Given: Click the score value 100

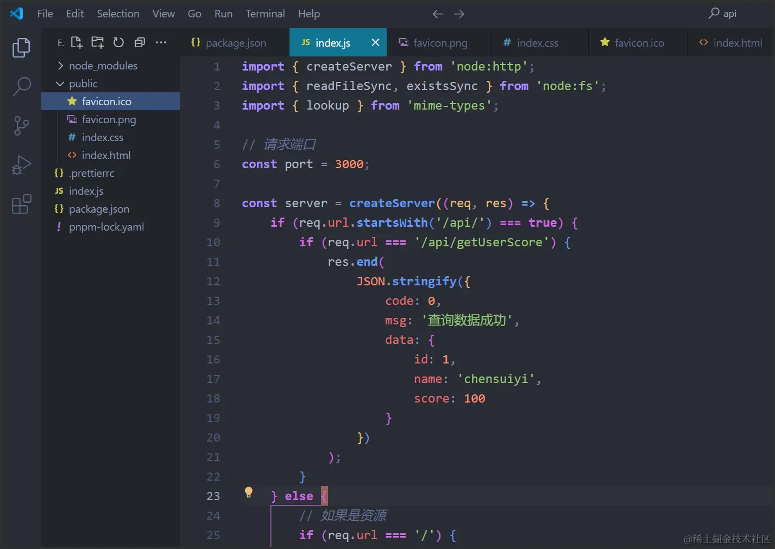Looking at the screenshot, I should (x=475, y=398).
